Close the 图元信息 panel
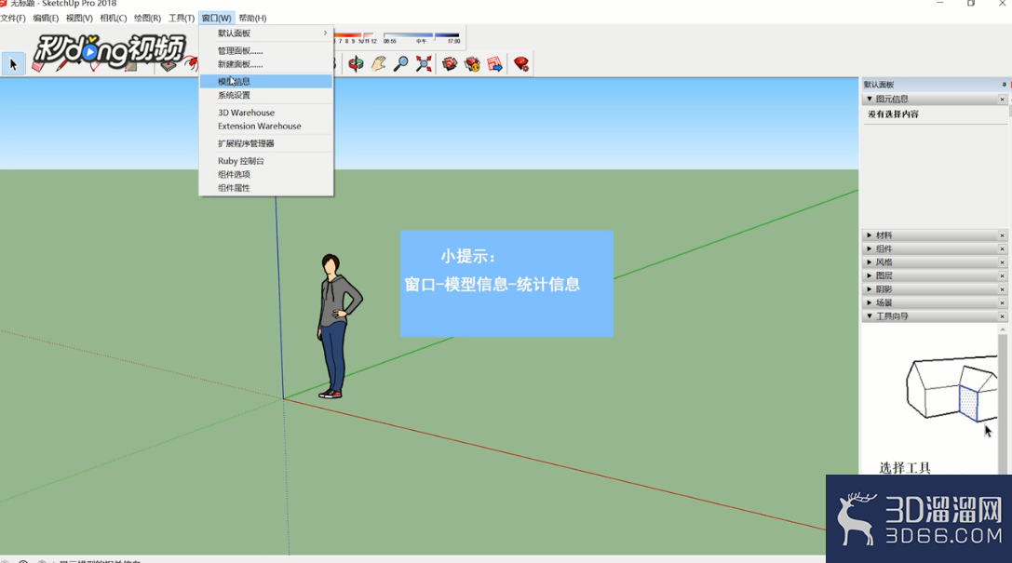Screen dimensions: 1012x563 tap(1003, 100)
